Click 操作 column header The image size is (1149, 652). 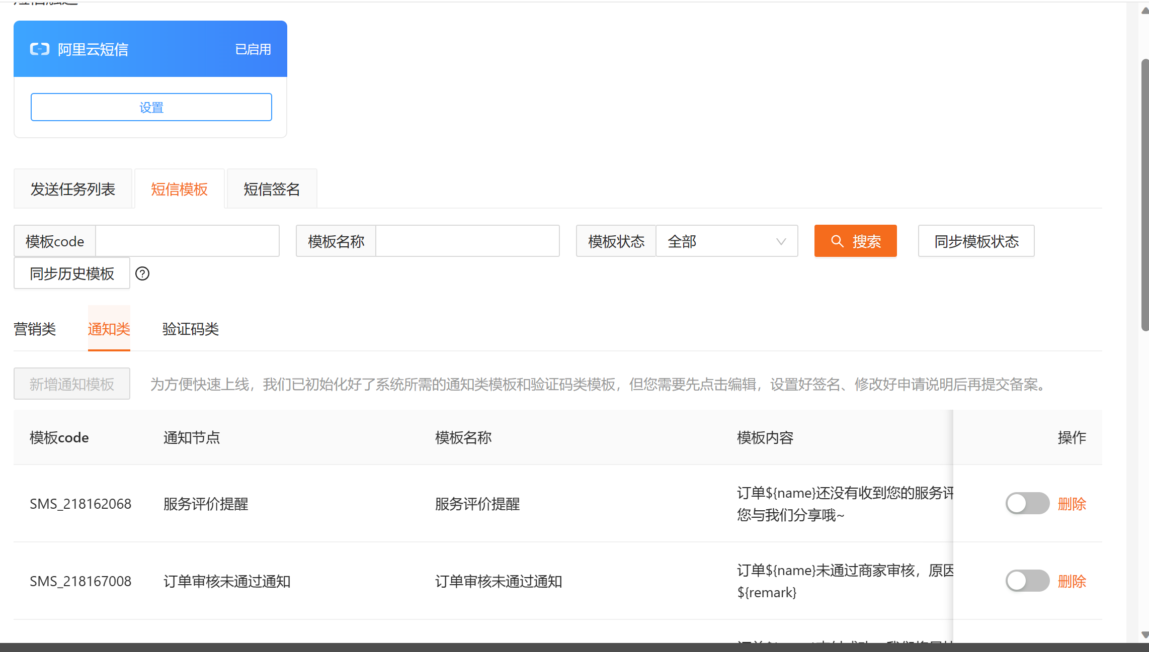(1072, 437)
